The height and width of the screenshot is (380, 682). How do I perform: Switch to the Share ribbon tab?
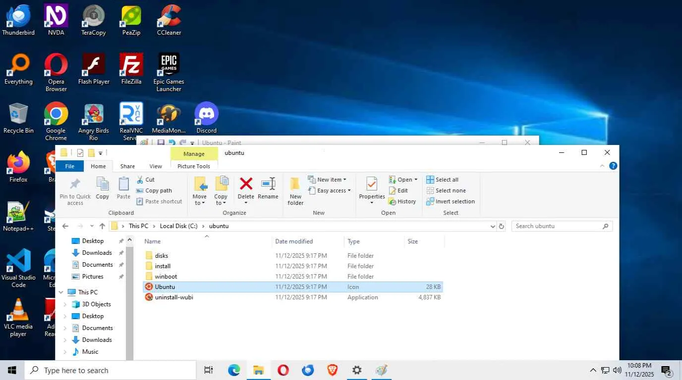[127, 166]
